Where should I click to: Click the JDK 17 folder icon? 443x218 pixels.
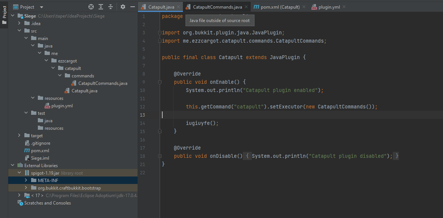27,195
